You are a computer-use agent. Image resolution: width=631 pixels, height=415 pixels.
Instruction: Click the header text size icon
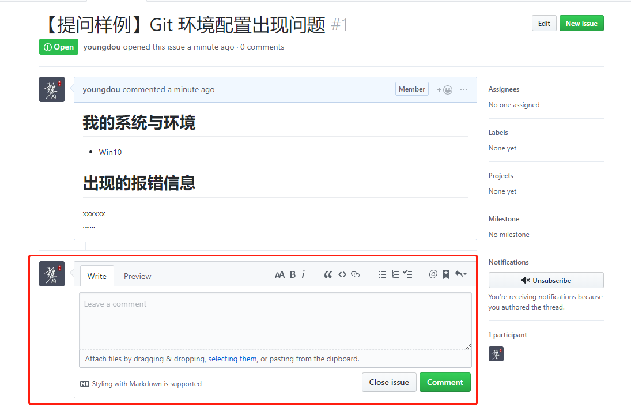[279, 274]
